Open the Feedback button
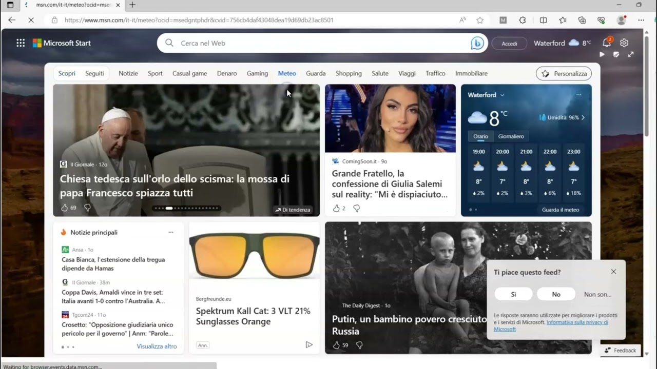This screenshot has width=657, height=369. [620, 351]
